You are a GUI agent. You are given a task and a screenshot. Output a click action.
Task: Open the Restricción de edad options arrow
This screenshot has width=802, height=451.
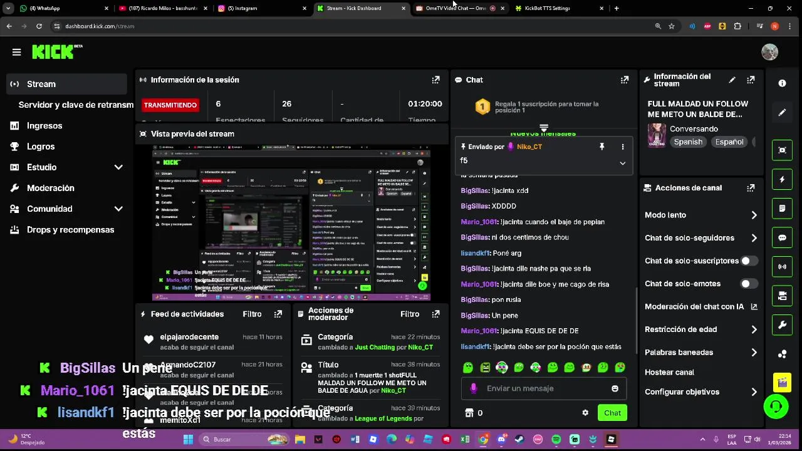[754, 329]
